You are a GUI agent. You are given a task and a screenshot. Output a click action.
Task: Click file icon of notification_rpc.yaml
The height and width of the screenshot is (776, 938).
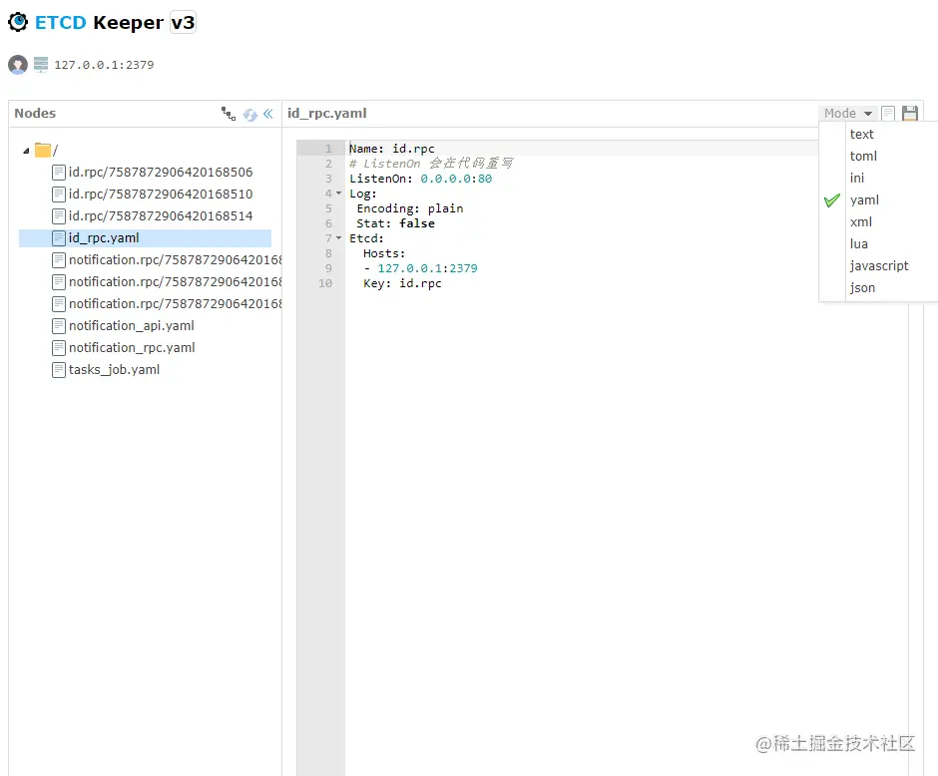[59, 348]
